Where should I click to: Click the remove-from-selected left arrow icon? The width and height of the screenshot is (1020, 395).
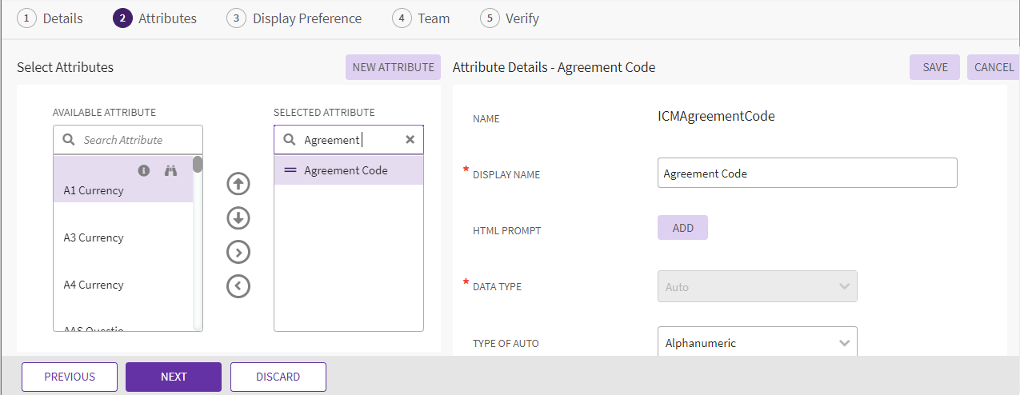238,286
